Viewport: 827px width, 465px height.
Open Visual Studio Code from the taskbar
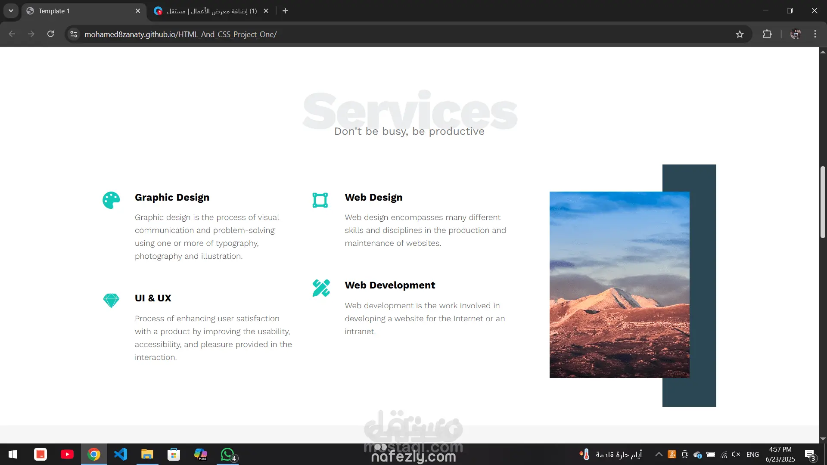tap(121, 454)
